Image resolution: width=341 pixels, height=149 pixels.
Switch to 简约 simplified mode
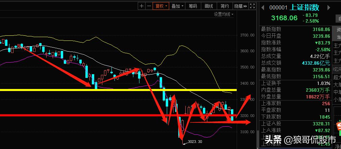click(x=225, y=6)
